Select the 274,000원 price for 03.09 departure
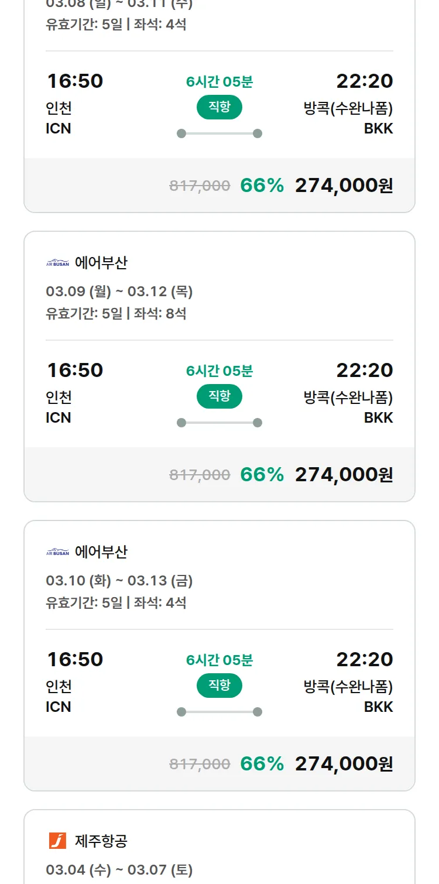The height and width of the screenshot is (884, 439). point(344,475)
